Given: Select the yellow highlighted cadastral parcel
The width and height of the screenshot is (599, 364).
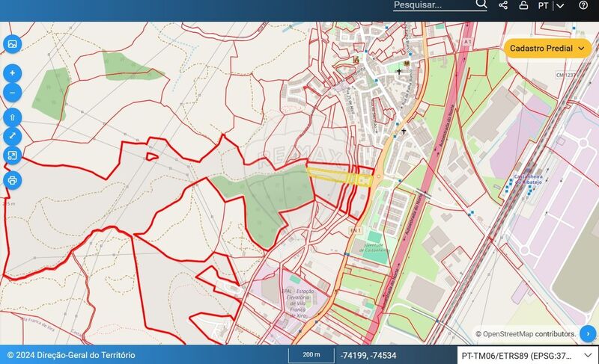Looking at the screenshot, I should click(339, 177).
